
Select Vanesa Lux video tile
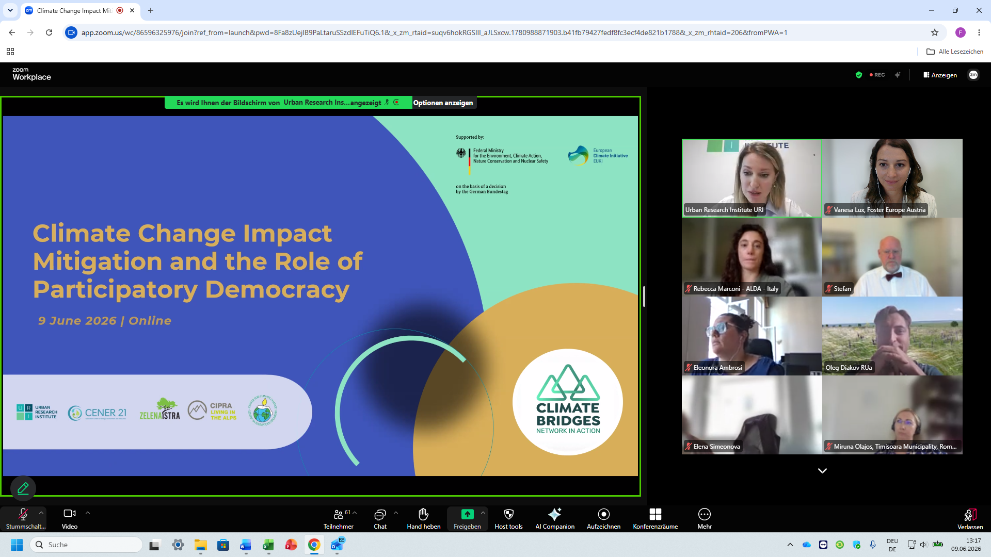point(892,178)
